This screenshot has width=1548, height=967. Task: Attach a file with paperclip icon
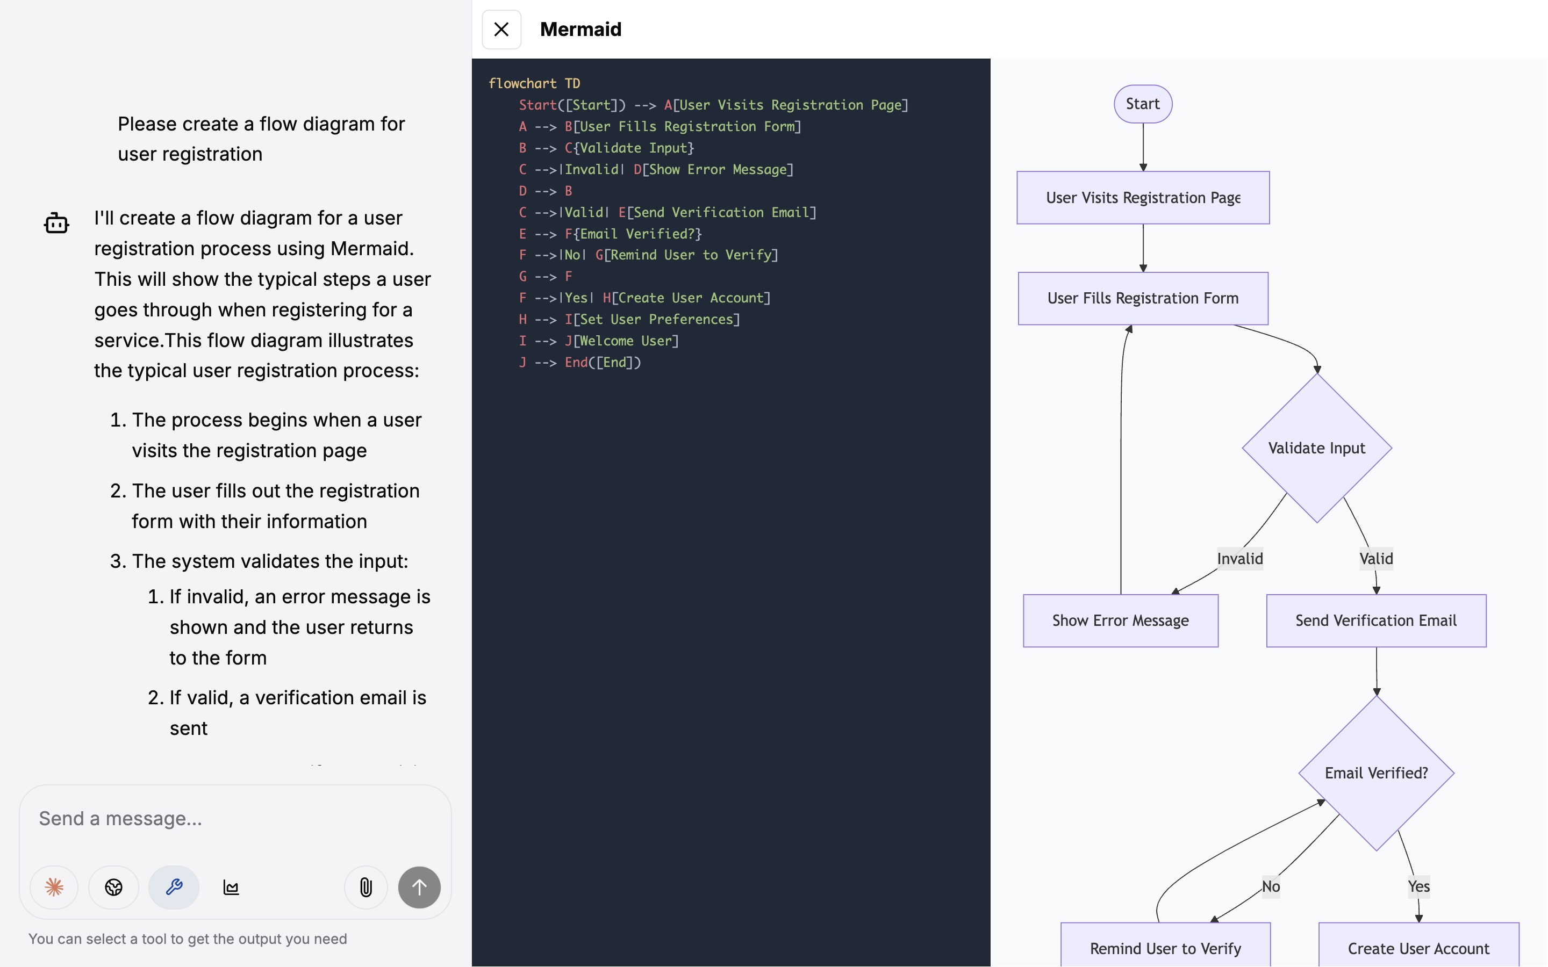point(366,887)
